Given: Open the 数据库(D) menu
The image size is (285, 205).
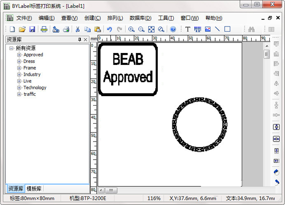Looking at the screenshot, I should point(140,18).
